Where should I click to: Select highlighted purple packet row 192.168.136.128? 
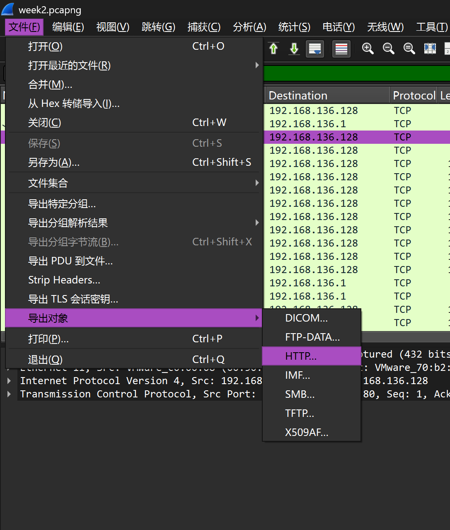357,137
